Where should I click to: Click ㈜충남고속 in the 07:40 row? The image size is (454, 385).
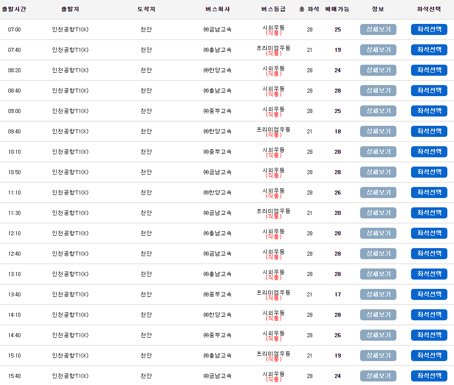[217, 50]
